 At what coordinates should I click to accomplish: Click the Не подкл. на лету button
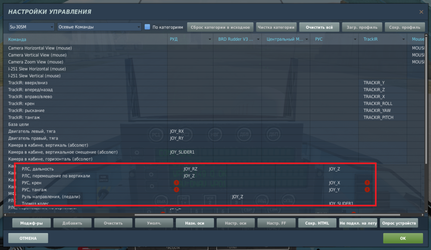click(358, 223)
